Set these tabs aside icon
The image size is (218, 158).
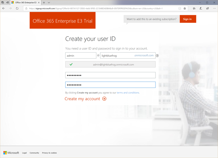[8, 2]
